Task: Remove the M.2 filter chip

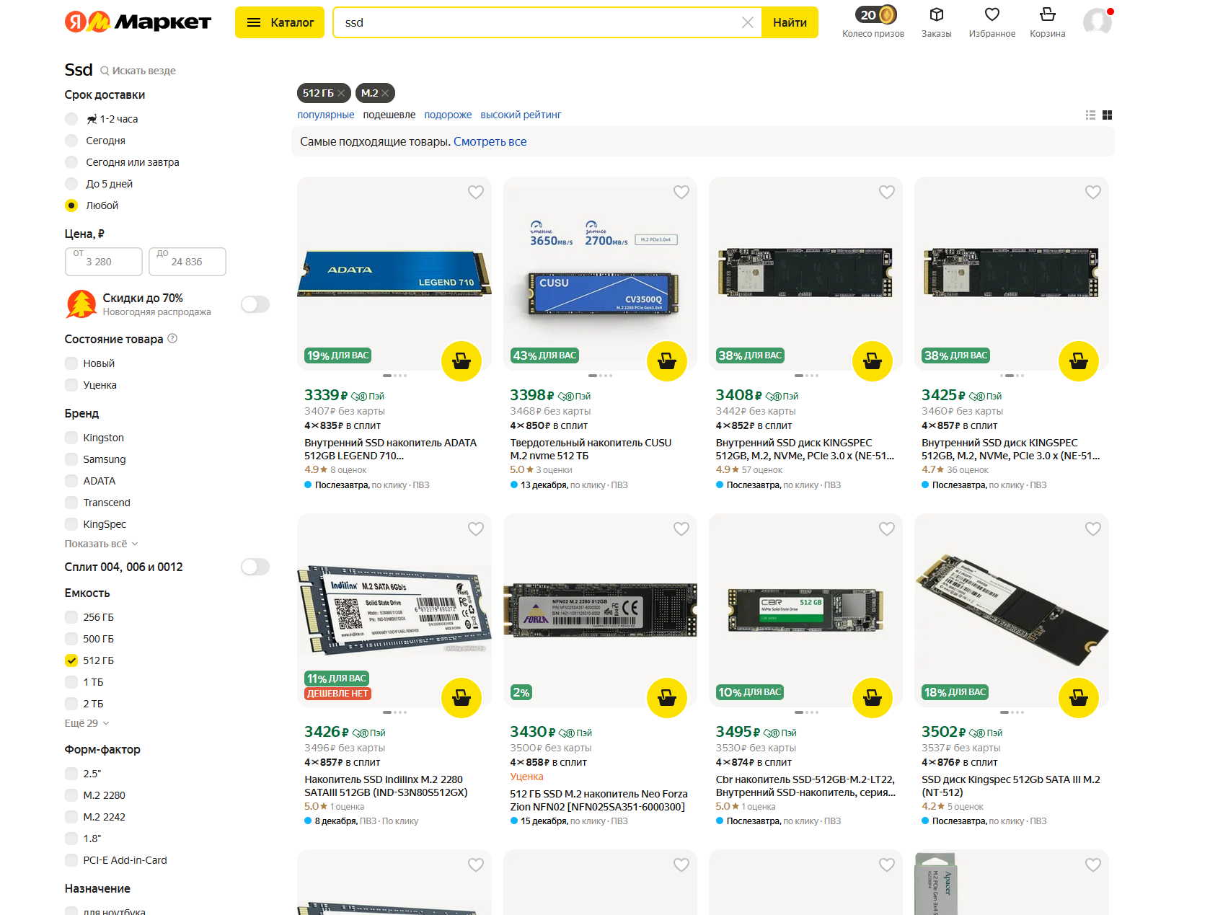Action: [385, 93]
